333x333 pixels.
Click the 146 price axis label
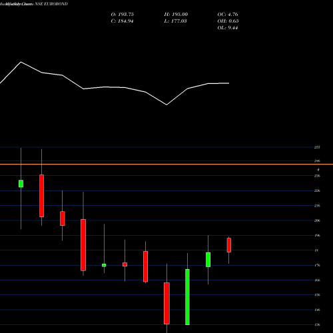pyautogui.click(x=317, y=310)
